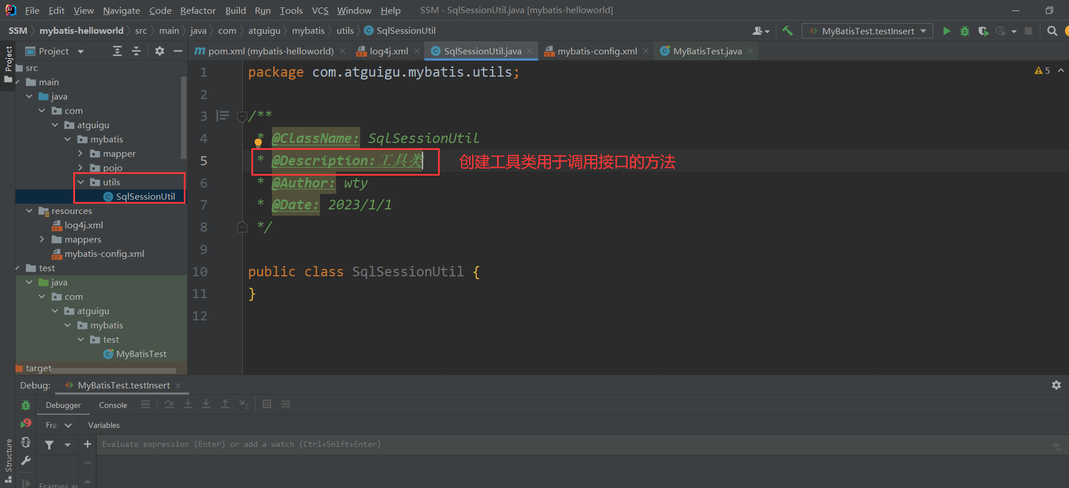The image size is (1069, 488).
Task: Select Debugger tab in Debug panel
Action: [x=63, y=405]
